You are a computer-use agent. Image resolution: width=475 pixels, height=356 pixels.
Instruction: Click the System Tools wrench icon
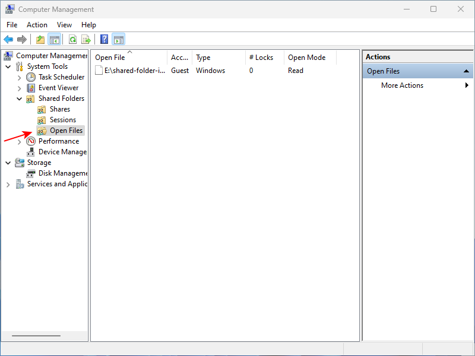pos(20,66)
